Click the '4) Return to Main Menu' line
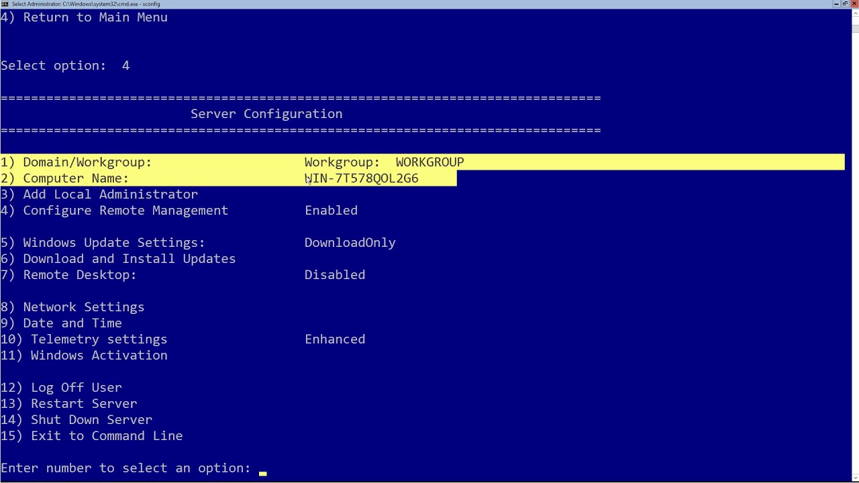Viewport: 859px width, 483px height. click(84, 17)
